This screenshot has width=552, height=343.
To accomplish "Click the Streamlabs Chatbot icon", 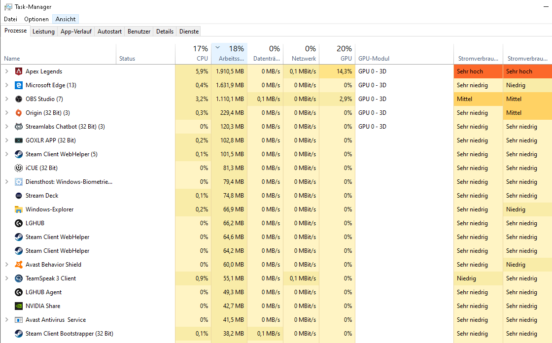I will coord(19,127).
